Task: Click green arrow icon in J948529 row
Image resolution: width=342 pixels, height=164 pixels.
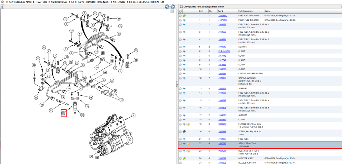Action: tap(184, 158)
